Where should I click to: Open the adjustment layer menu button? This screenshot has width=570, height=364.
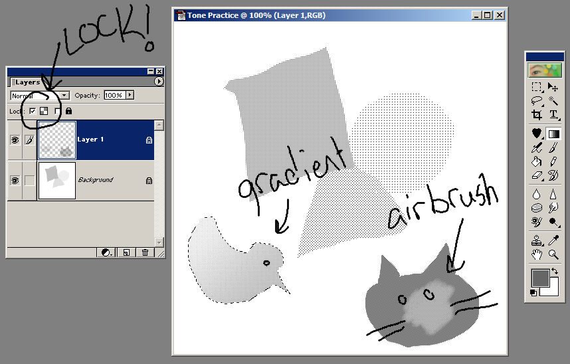106,252
